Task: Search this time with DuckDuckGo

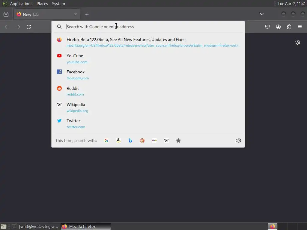Action: [142, 140]
